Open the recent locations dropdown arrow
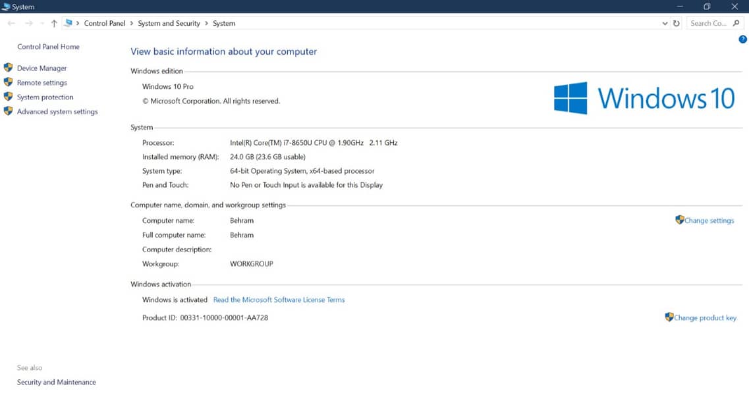Image resolution: width=749 pixels, height=395 pixels. click(x=42, y=23)
